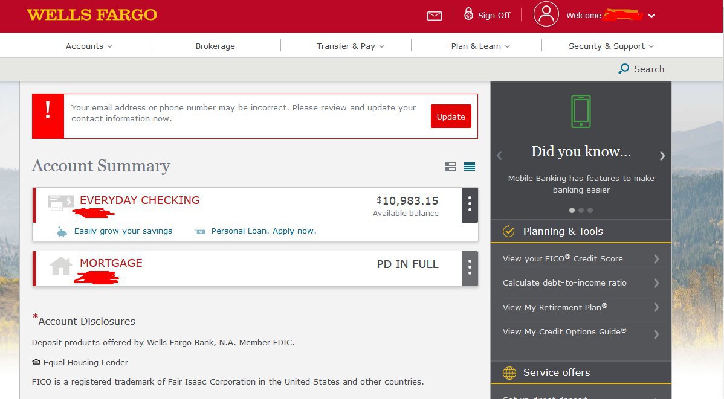Click the Service offers globe icon
The width and height of the screenshot is (724, 399).
pyautogui.click(x=509, y=372)
